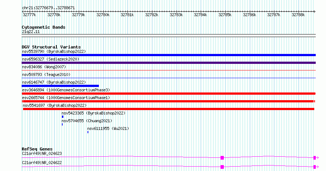Viewport: 326px width, 171px height.
Task: Click the 32779k ruler tick label
Action: click(x=78, y=15)
